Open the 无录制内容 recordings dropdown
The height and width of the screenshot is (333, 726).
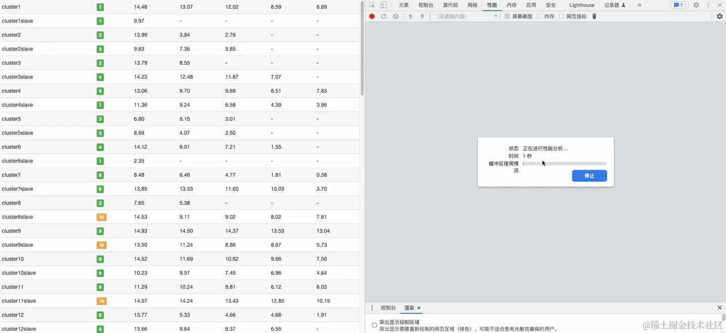465,16
